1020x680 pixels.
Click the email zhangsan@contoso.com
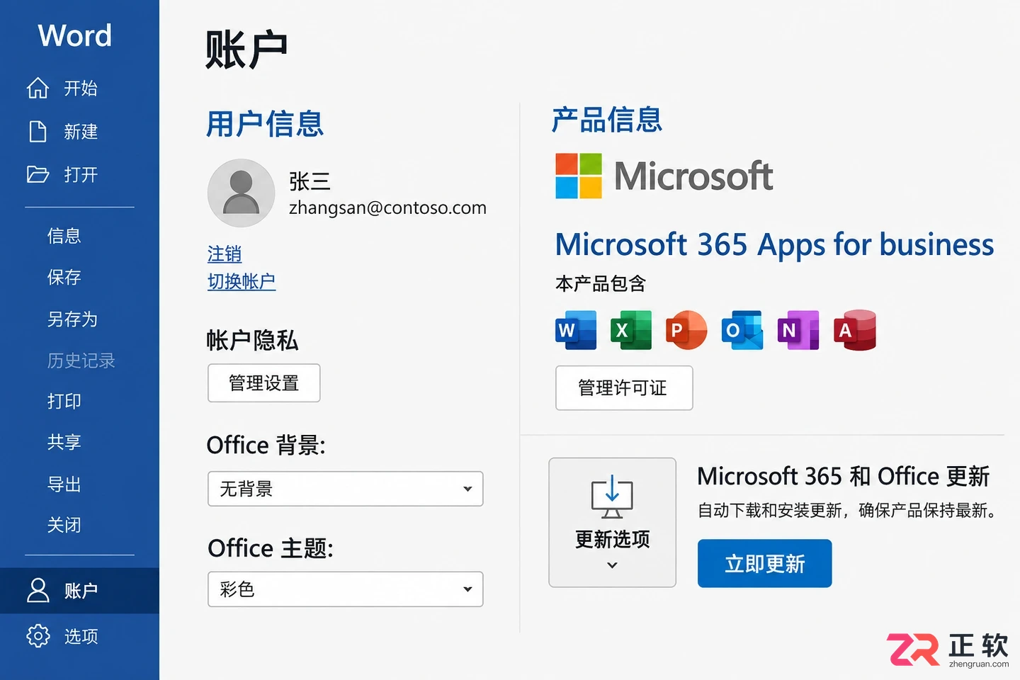click(387, 208)
